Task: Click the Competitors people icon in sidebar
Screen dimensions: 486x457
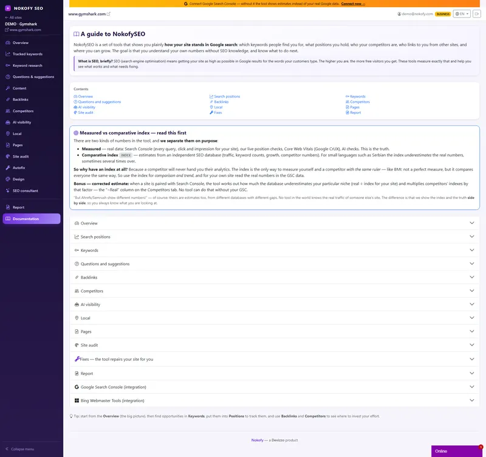Action: tap(8, 111)
